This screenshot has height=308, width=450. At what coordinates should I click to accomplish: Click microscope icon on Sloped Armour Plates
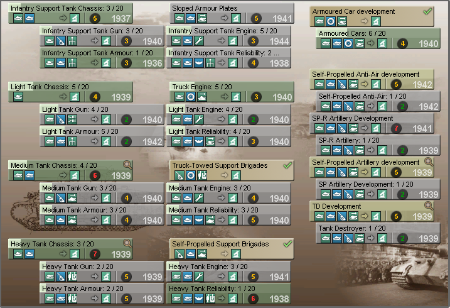click(x=234, y=18)
